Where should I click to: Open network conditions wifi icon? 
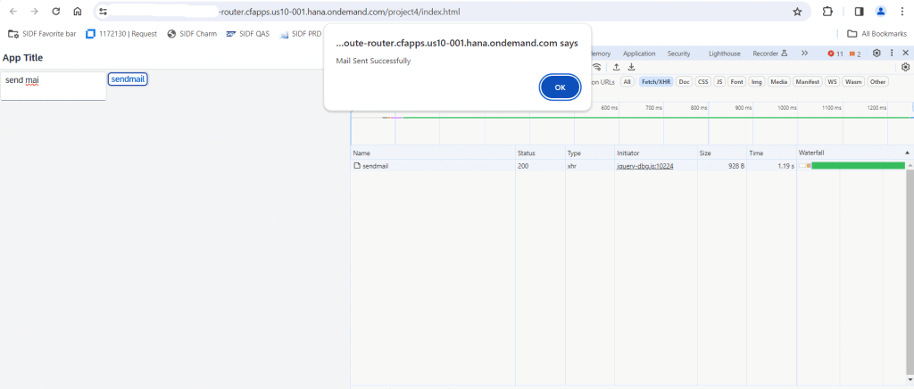pyautogui.click(x=596, y=67)
